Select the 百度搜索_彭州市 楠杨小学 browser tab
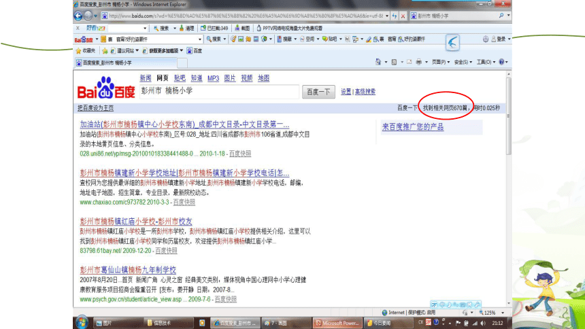This screenshot has width=585, height=329. click(126, 63)
